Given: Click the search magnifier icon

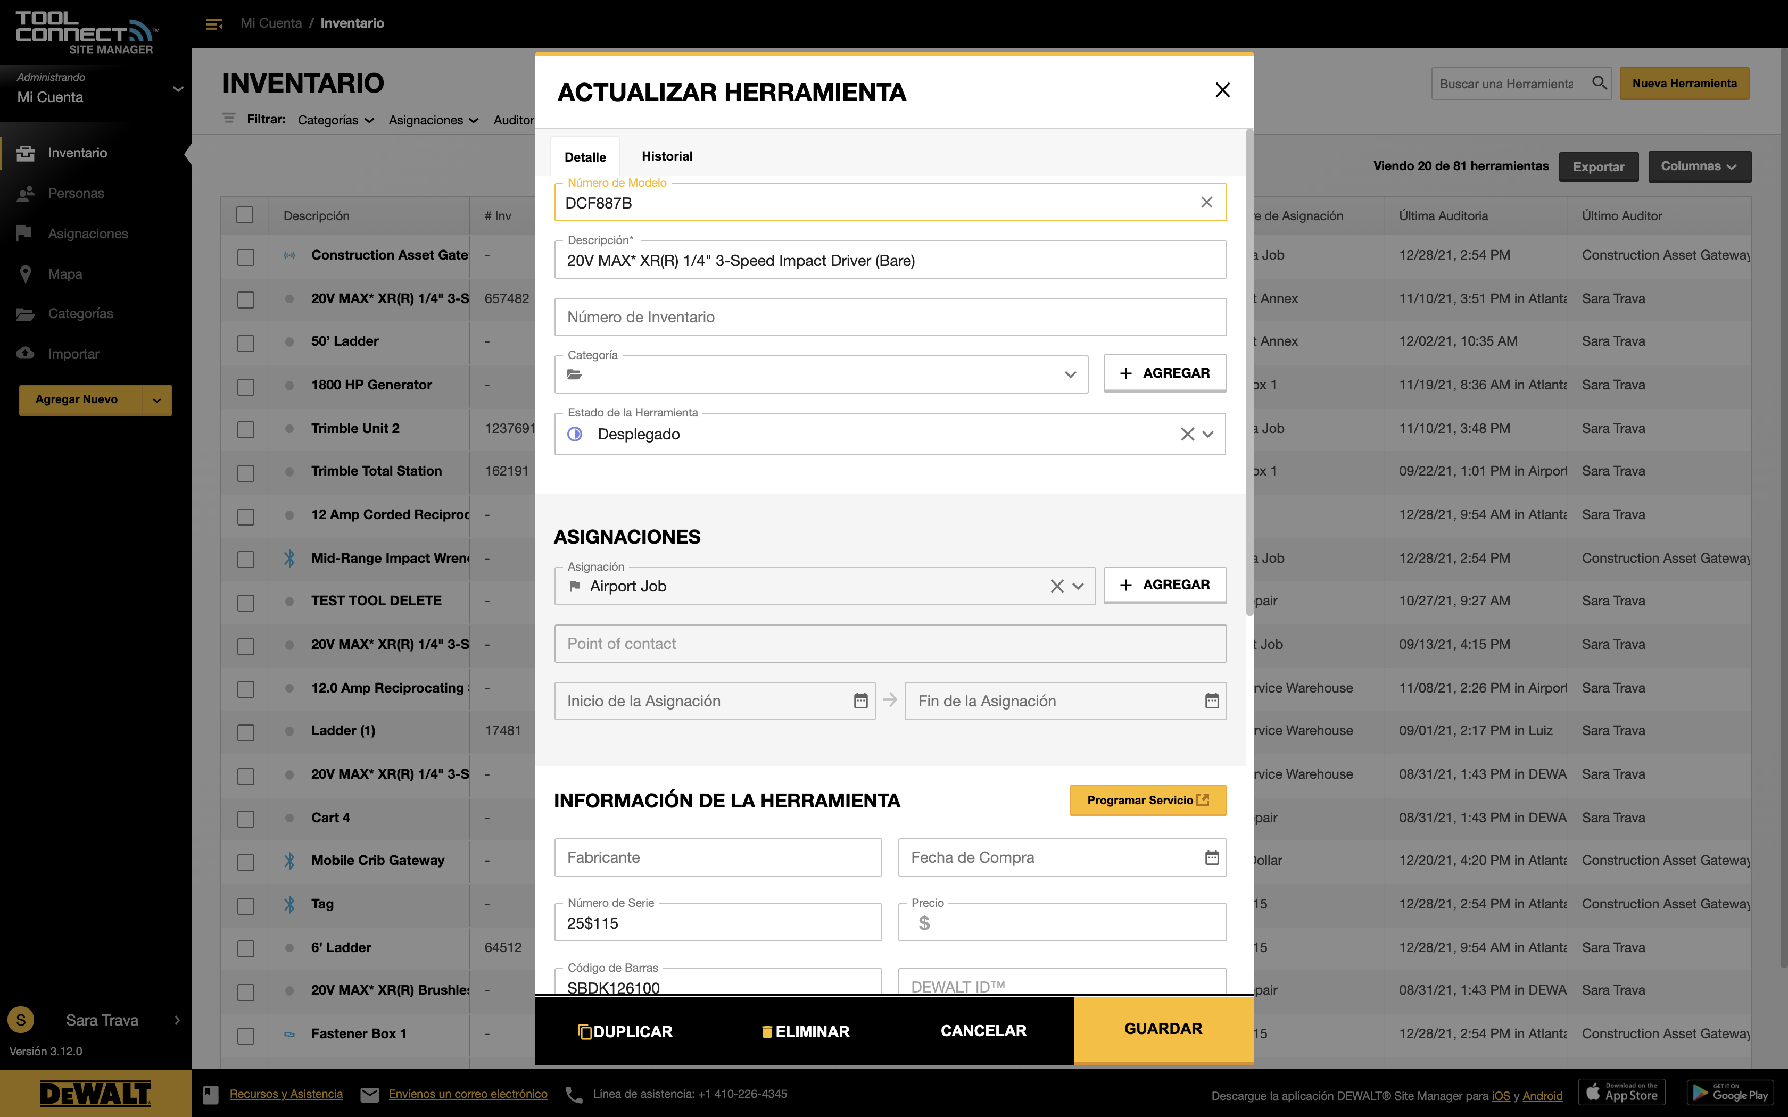Looking at the screenshot, I should (x=1598, y=84).
